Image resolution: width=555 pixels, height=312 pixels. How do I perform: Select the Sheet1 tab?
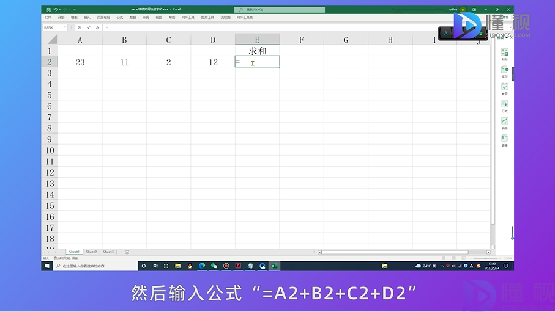click(74, 252)
